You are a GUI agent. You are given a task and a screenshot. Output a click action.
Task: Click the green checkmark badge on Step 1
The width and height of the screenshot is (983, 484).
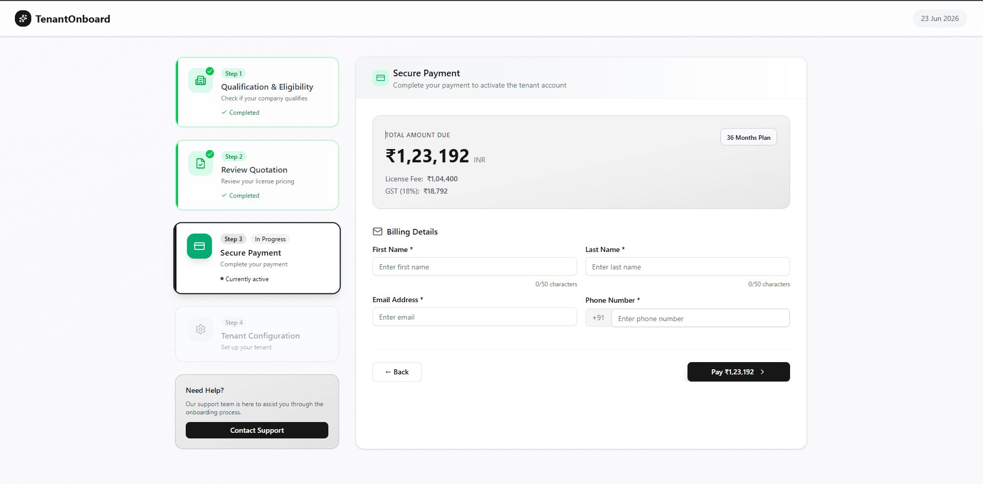pos(210,71)
